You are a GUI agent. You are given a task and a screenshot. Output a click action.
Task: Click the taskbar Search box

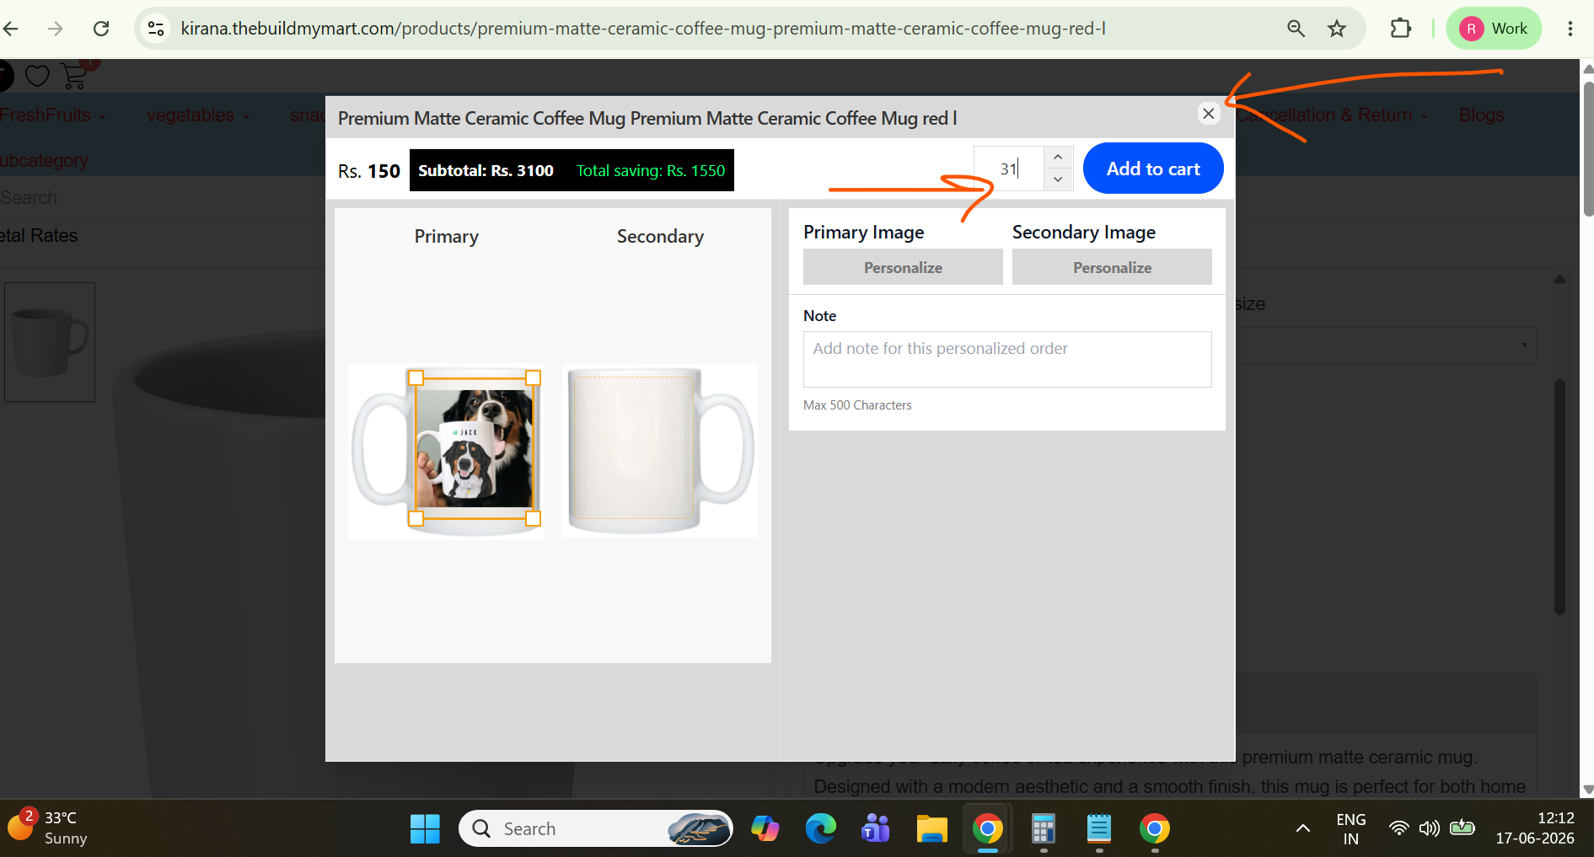point(596,829)
